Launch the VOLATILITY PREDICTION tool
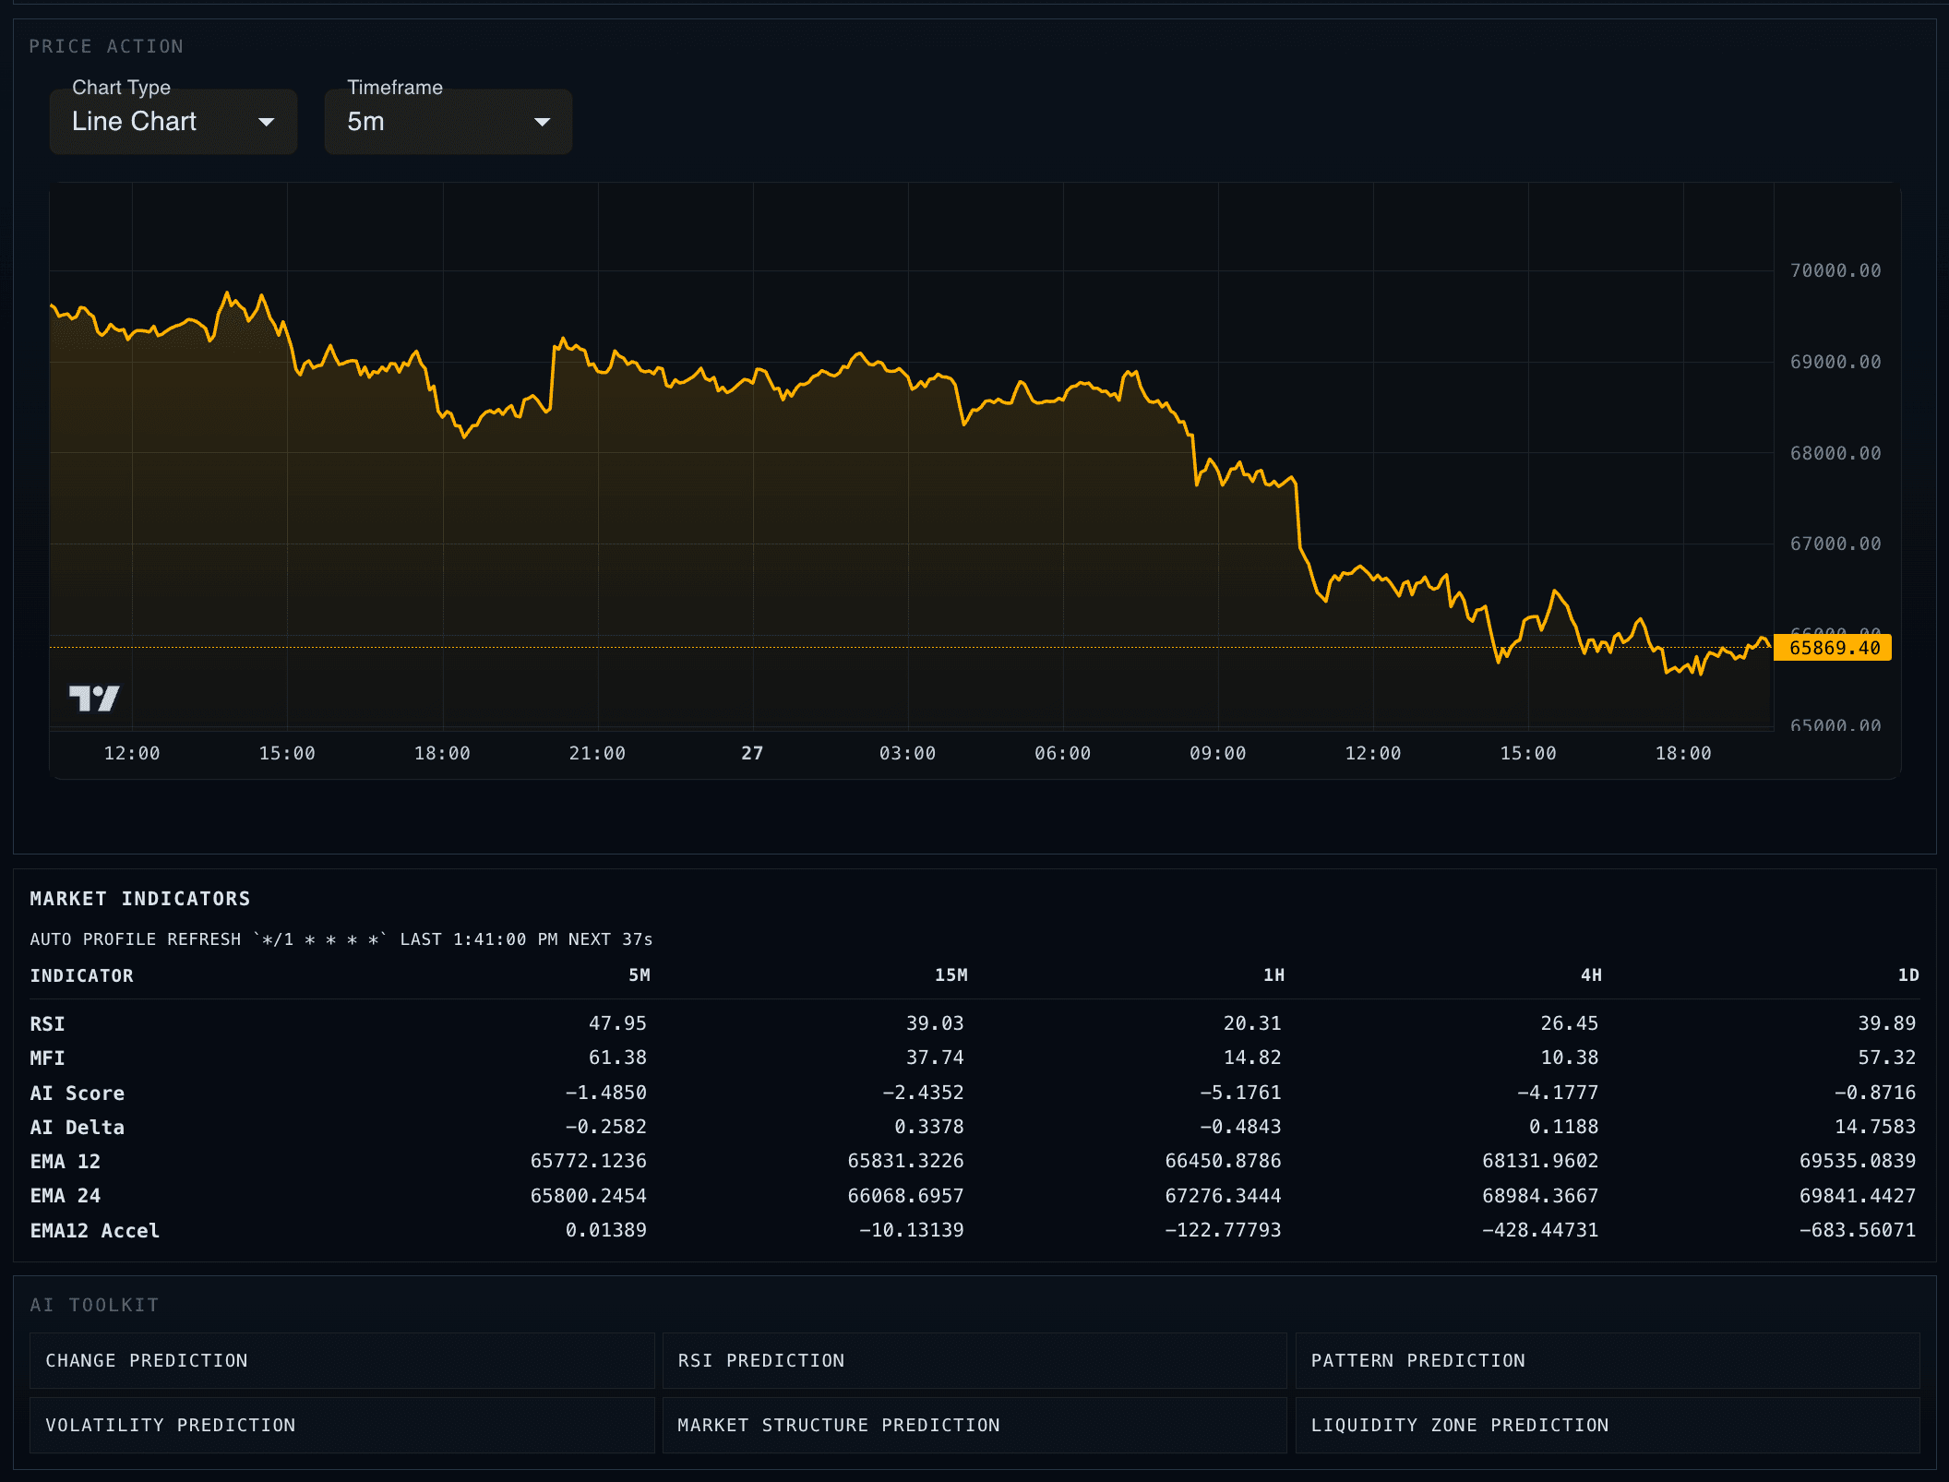1949x1482 pixels. coord(341,1425)
